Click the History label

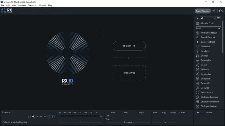[209, 113]
